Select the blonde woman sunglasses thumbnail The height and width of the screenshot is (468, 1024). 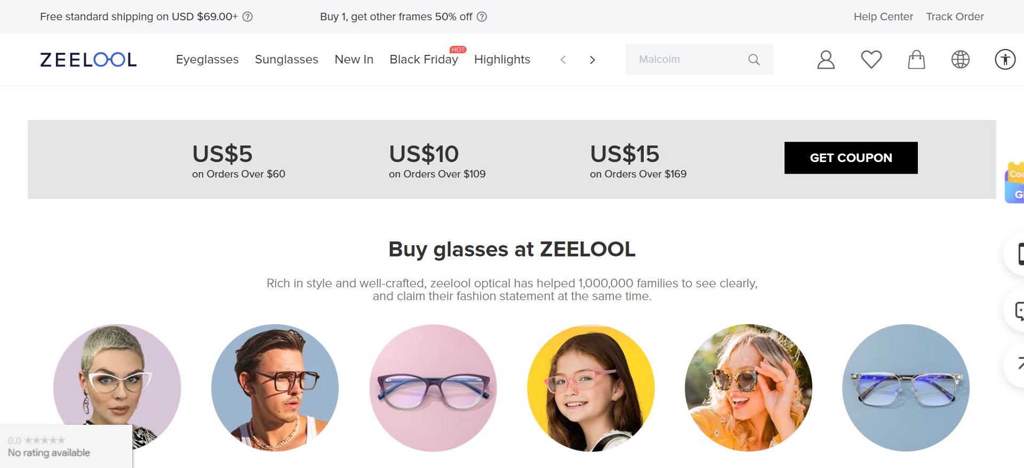(748, 388)
